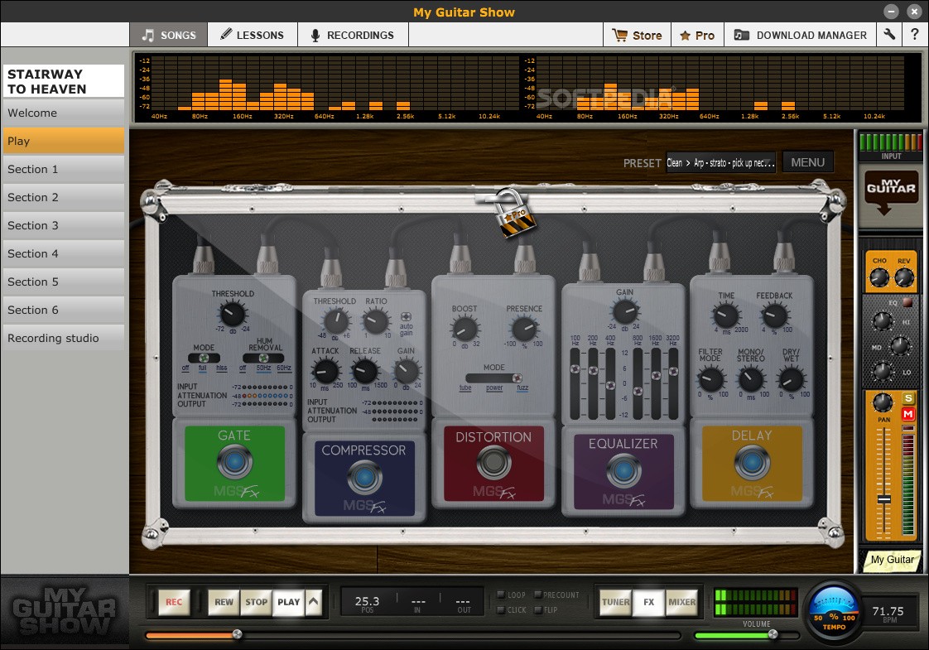Viewport: 929px width, 650px height.
Task: Click the Compressor Attack knob
Action: pyautogui.click(x=325, y=372)
